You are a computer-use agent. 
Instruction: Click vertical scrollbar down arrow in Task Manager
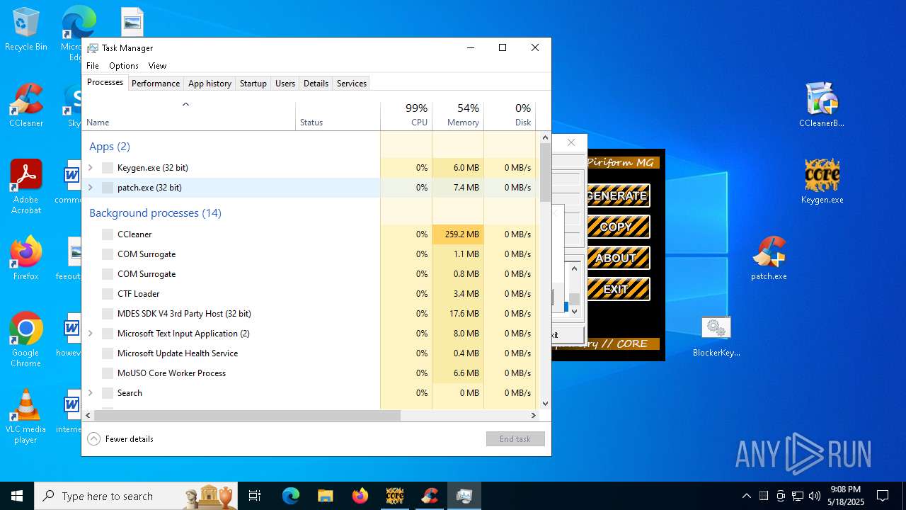point(545,403)
